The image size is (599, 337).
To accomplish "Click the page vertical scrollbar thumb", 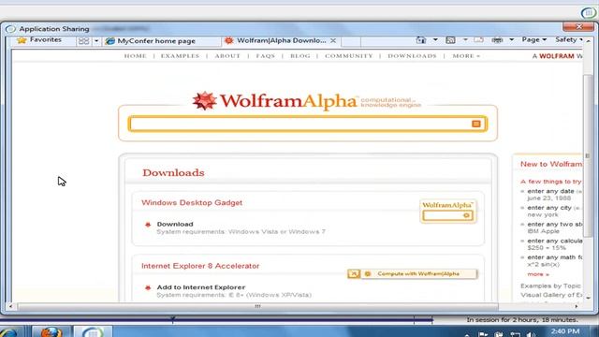I will (x=587, y=156).
